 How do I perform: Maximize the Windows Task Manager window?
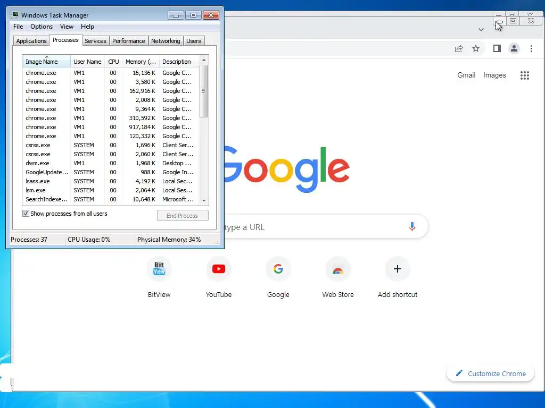[x=193, y=15]
